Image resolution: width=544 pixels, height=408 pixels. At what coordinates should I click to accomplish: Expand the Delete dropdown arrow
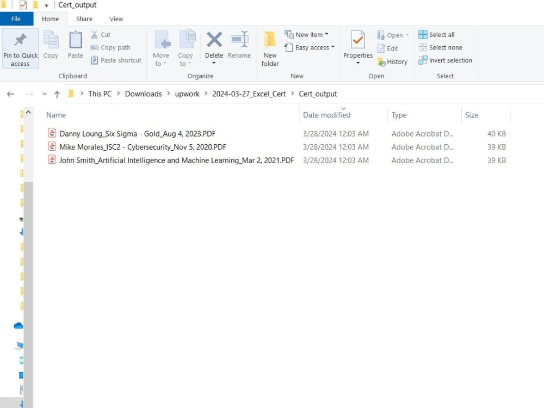pos(214,63)
